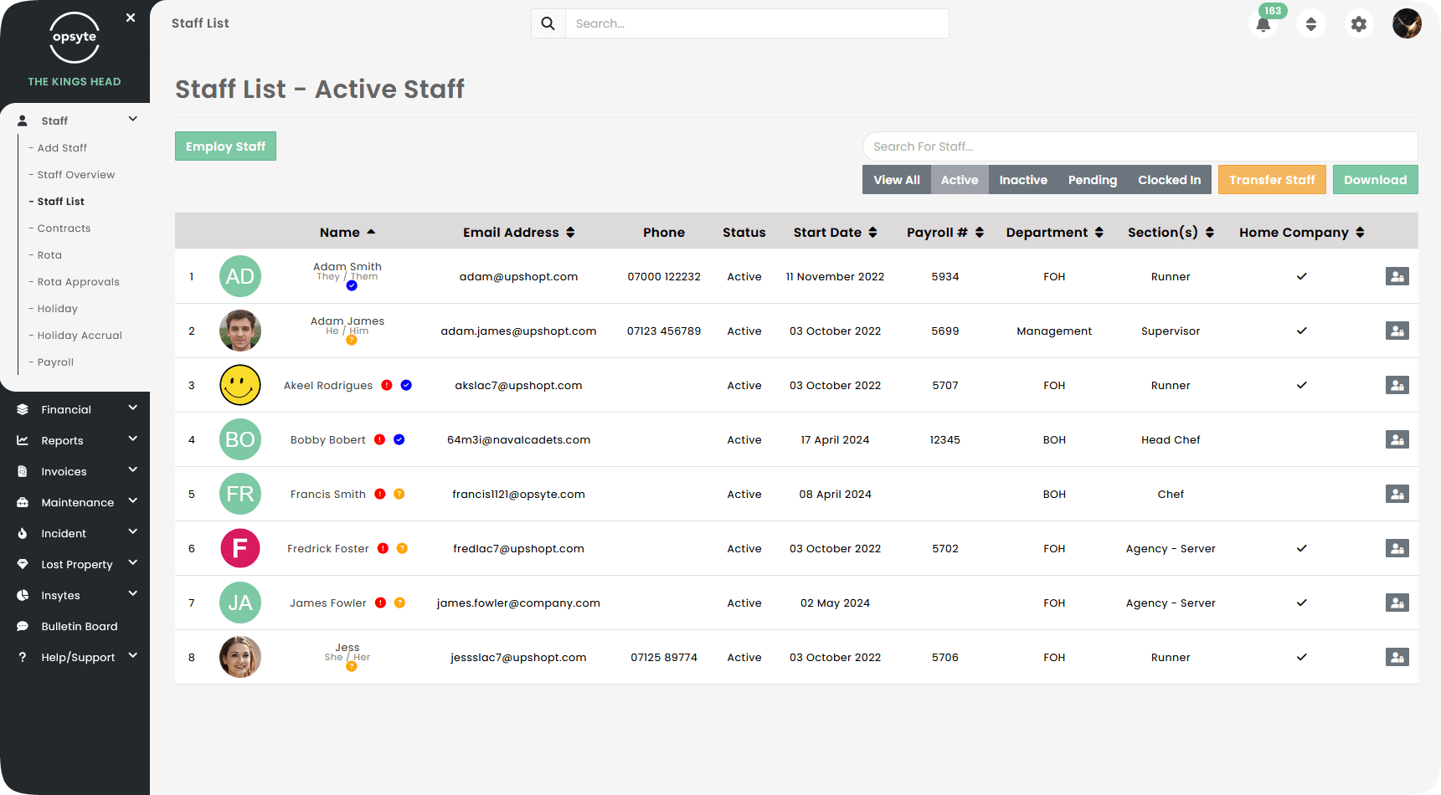The image size is (1441, 795).
Task: Collapse the Staff sidebar section
Action: 132,120
